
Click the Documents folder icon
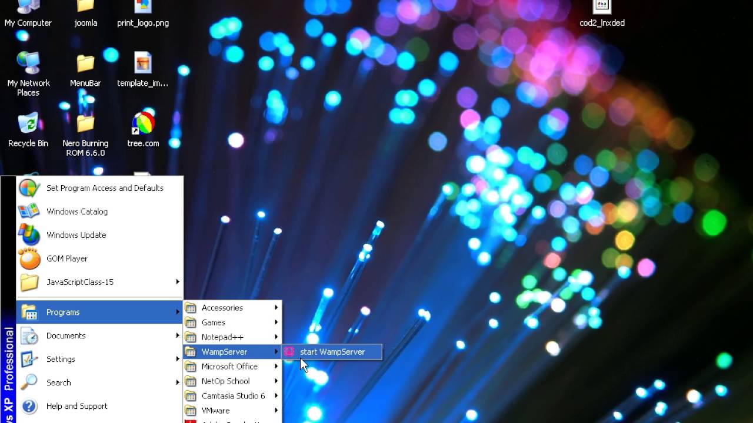click(29, 335)
